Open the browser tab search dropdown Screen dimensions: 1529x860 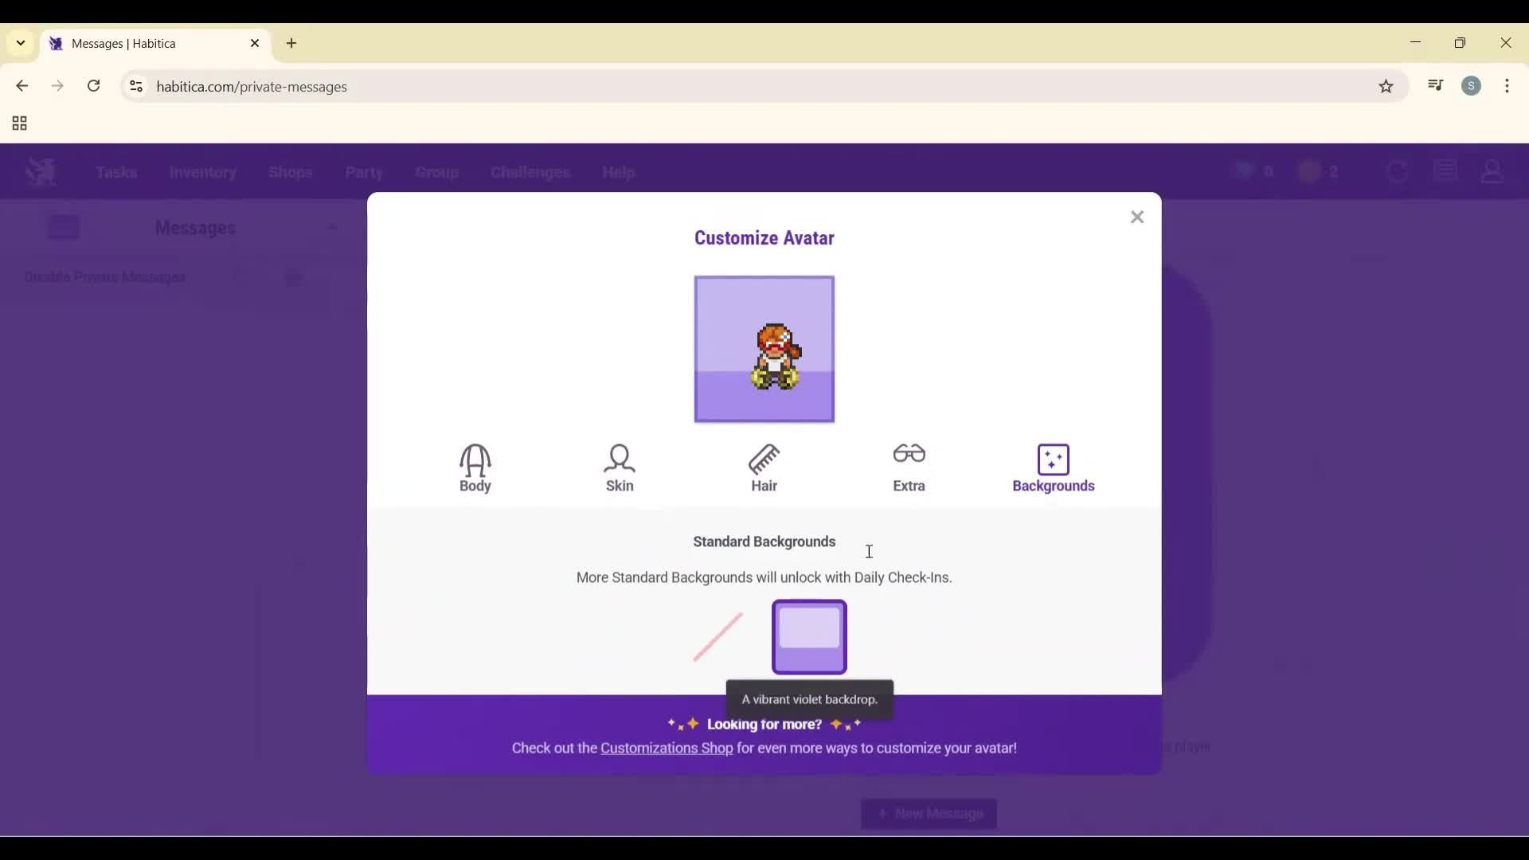[19, 44]
